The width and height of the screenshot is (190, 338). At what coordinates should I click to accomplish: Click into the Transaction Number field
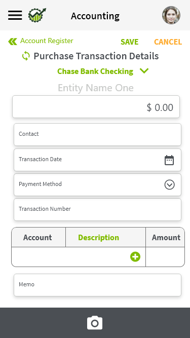pos(97,209)
